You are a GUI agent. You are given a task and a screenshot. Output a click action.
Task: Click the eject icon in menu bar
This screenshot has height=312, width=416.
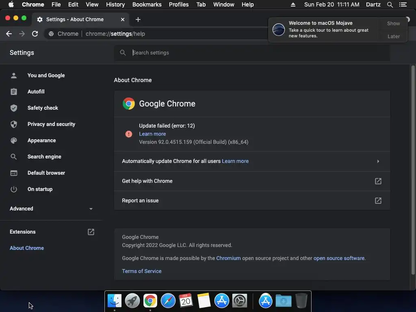[x=293, y=4]
